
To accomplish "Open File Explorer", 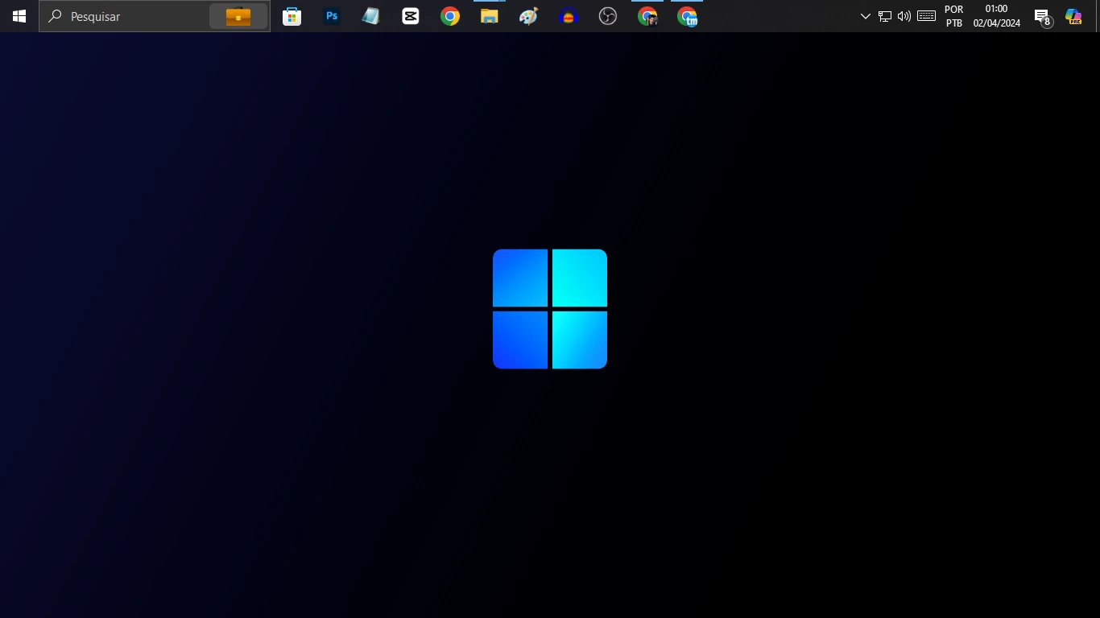I will click(489, 16).
